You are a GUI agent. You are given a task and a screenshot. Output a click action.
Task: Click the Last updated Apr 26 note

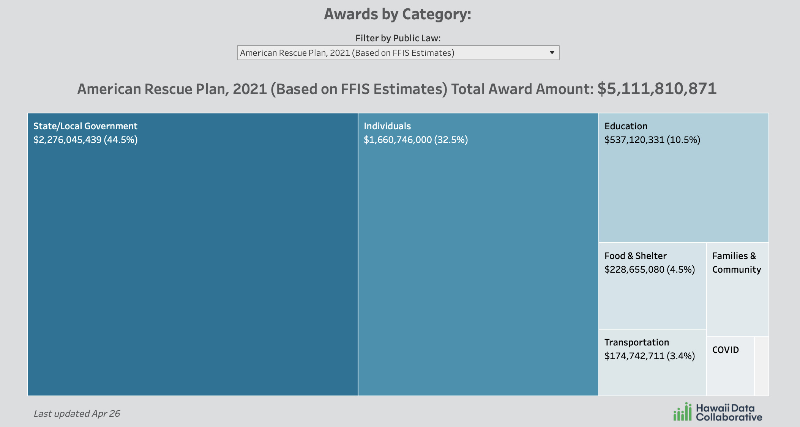pyautogui.click(x=77, y=413)
